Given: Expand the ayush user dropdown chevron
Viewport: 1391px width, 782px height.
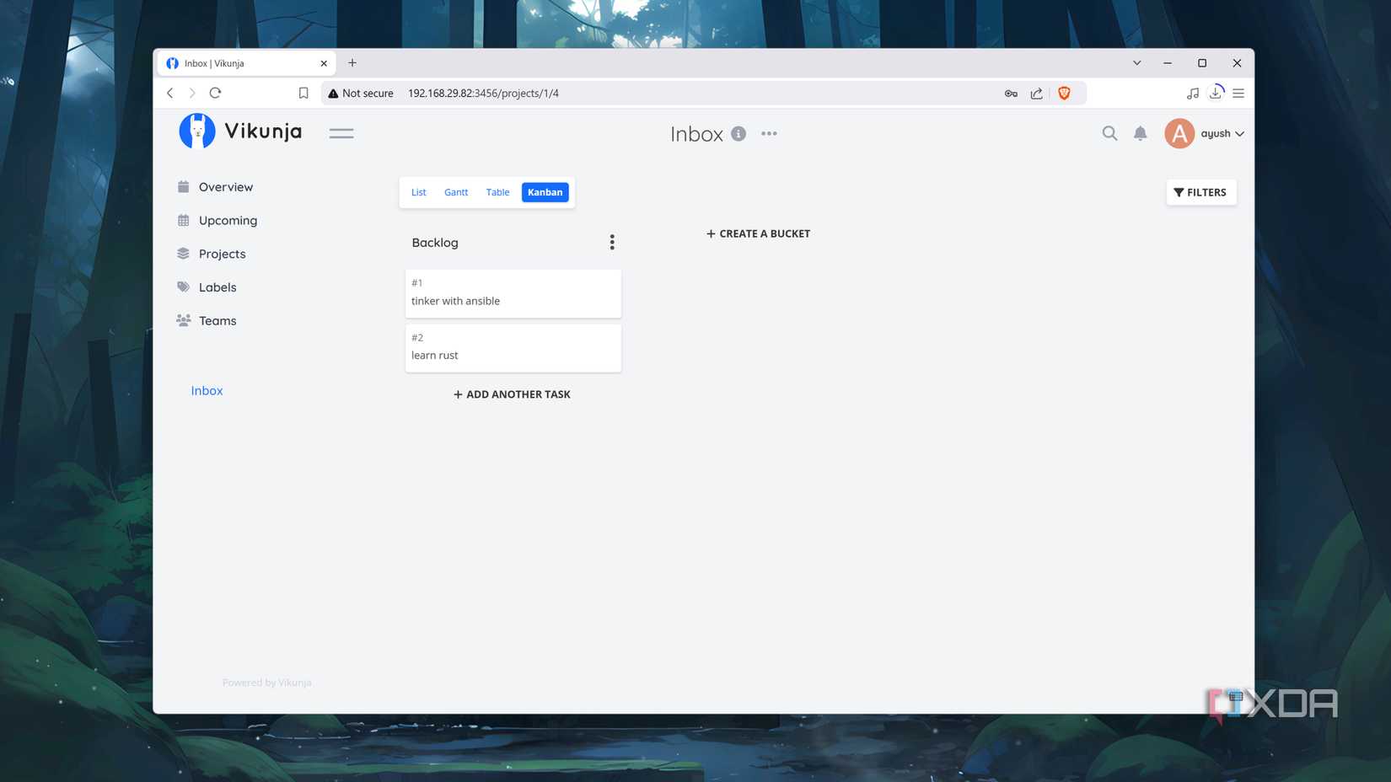Looking at the screenshot, I should coord(1239,134).
